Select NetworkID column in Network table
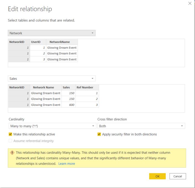195x188 pixels. [x=19, y=42]
